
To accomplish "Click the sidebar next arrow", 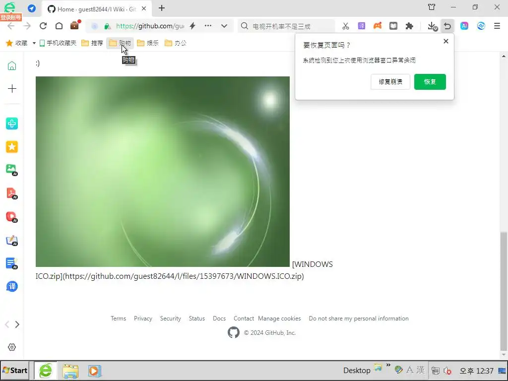I will click(x=17, y=324).
